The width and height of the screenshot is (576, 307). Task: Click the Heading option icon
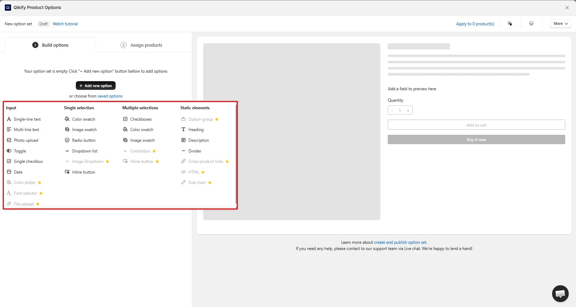pyautogui.click(x=183, y=130)
